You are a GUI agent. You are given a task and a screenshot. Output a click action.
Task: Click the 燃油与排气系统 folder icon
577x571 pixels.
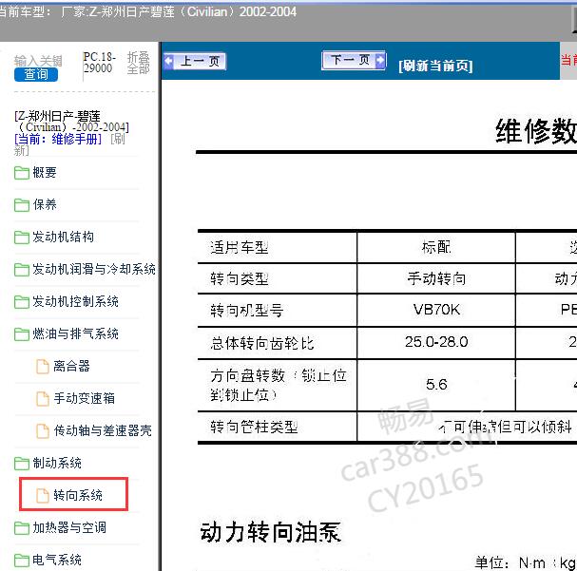pyautogui.click(x=22, y=334)
